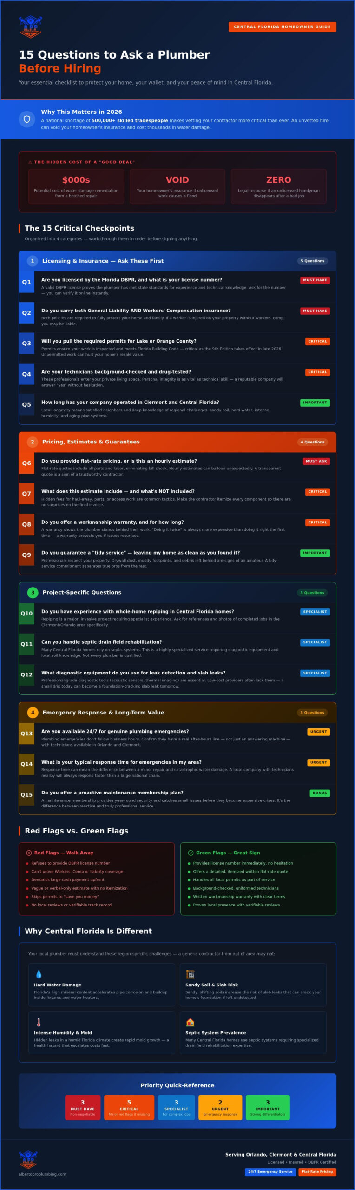Open the Project-Specific Questions section header
The image size is (355, 1190).
point(177,592)
